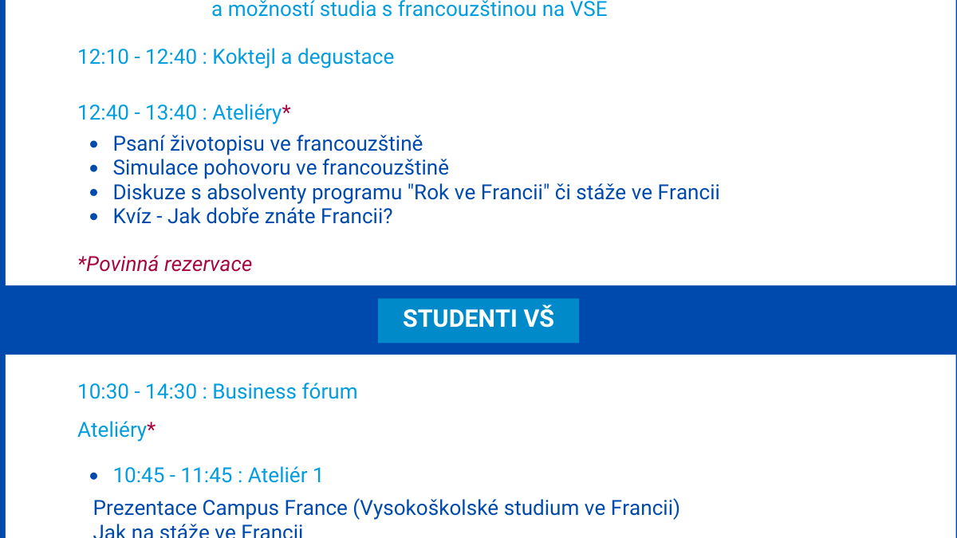
Task: Click the 12:40 - 13:40 Ateliéry heading
Action: pyautogui.click(x=179, y=113)
